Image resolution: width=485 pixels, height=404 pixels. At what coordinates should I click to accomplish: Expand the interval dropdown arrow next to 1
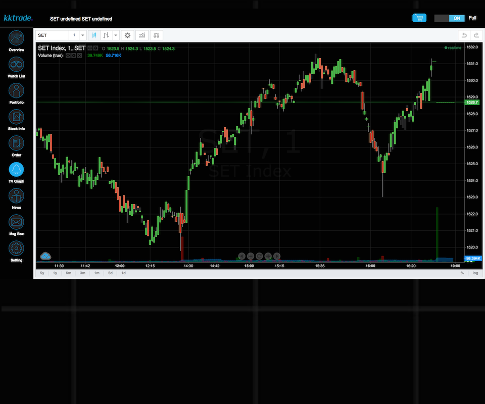[82, 35]
